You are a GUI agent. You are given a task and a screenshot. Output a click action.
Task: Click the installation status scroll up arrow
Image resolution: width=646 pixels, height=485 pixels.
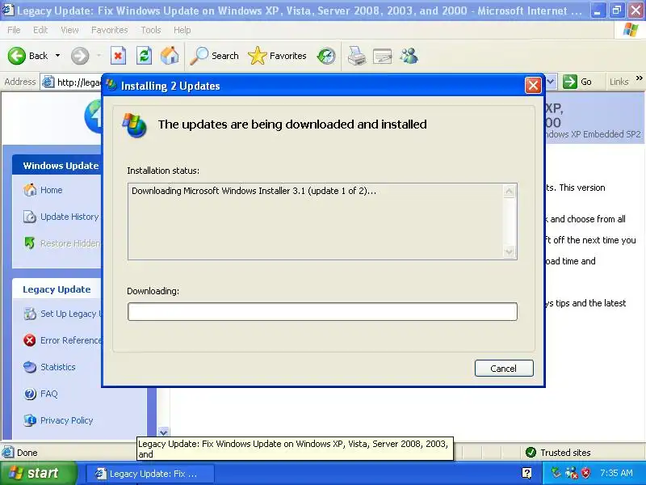point(510,192)
